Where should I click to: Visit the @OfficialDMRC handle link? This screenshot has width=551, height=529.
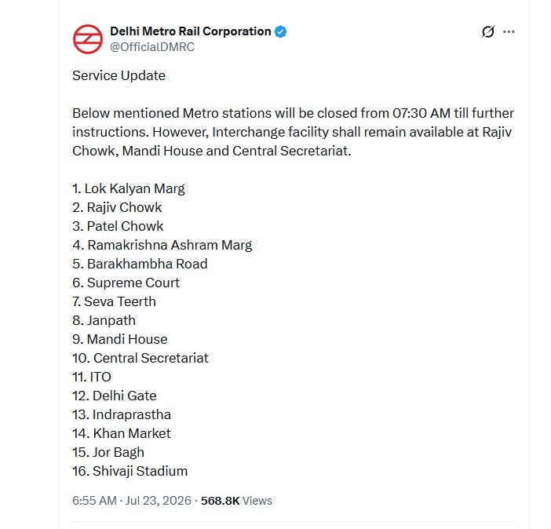[x=152, y=47]
